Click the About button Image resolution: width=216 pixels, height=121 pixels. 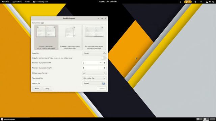[37, 88]
